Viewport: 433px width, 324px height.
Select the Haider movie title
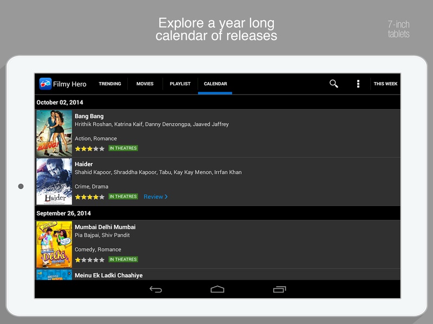coord(84,164)
